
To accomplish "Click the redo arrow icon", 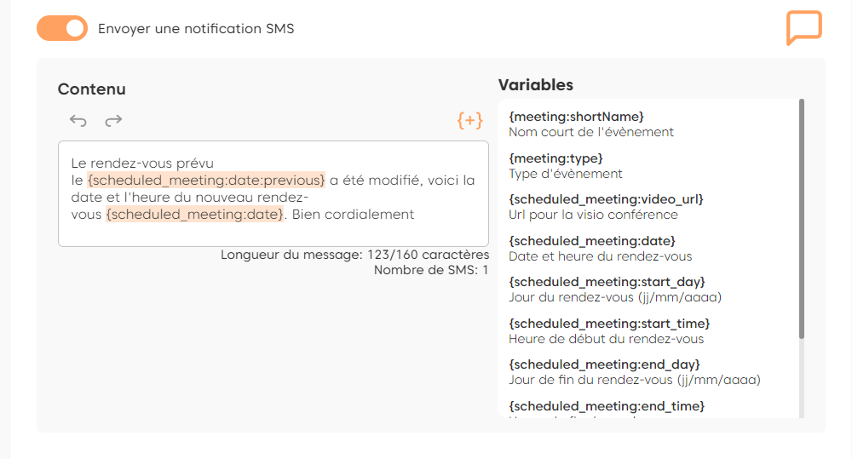I will click(x=113, y=121).
